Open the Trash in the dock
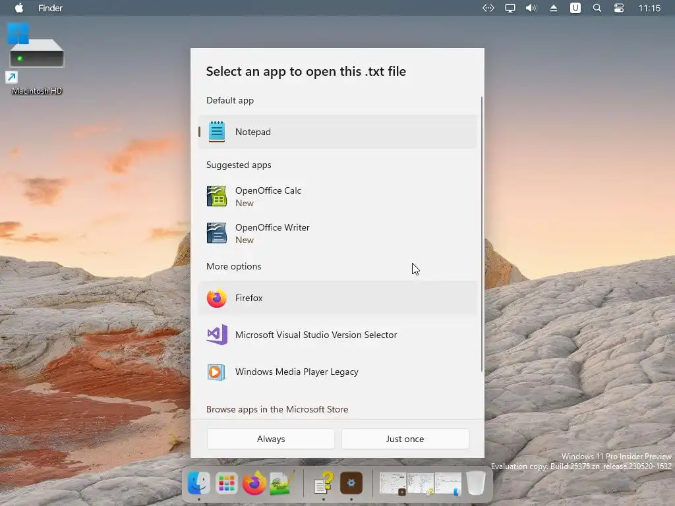This screenshot has height=506, width=675. tap(476, 483)
